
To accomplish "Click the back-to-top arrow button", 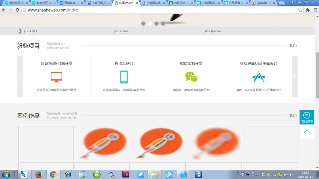I will [x=307, y=131].
